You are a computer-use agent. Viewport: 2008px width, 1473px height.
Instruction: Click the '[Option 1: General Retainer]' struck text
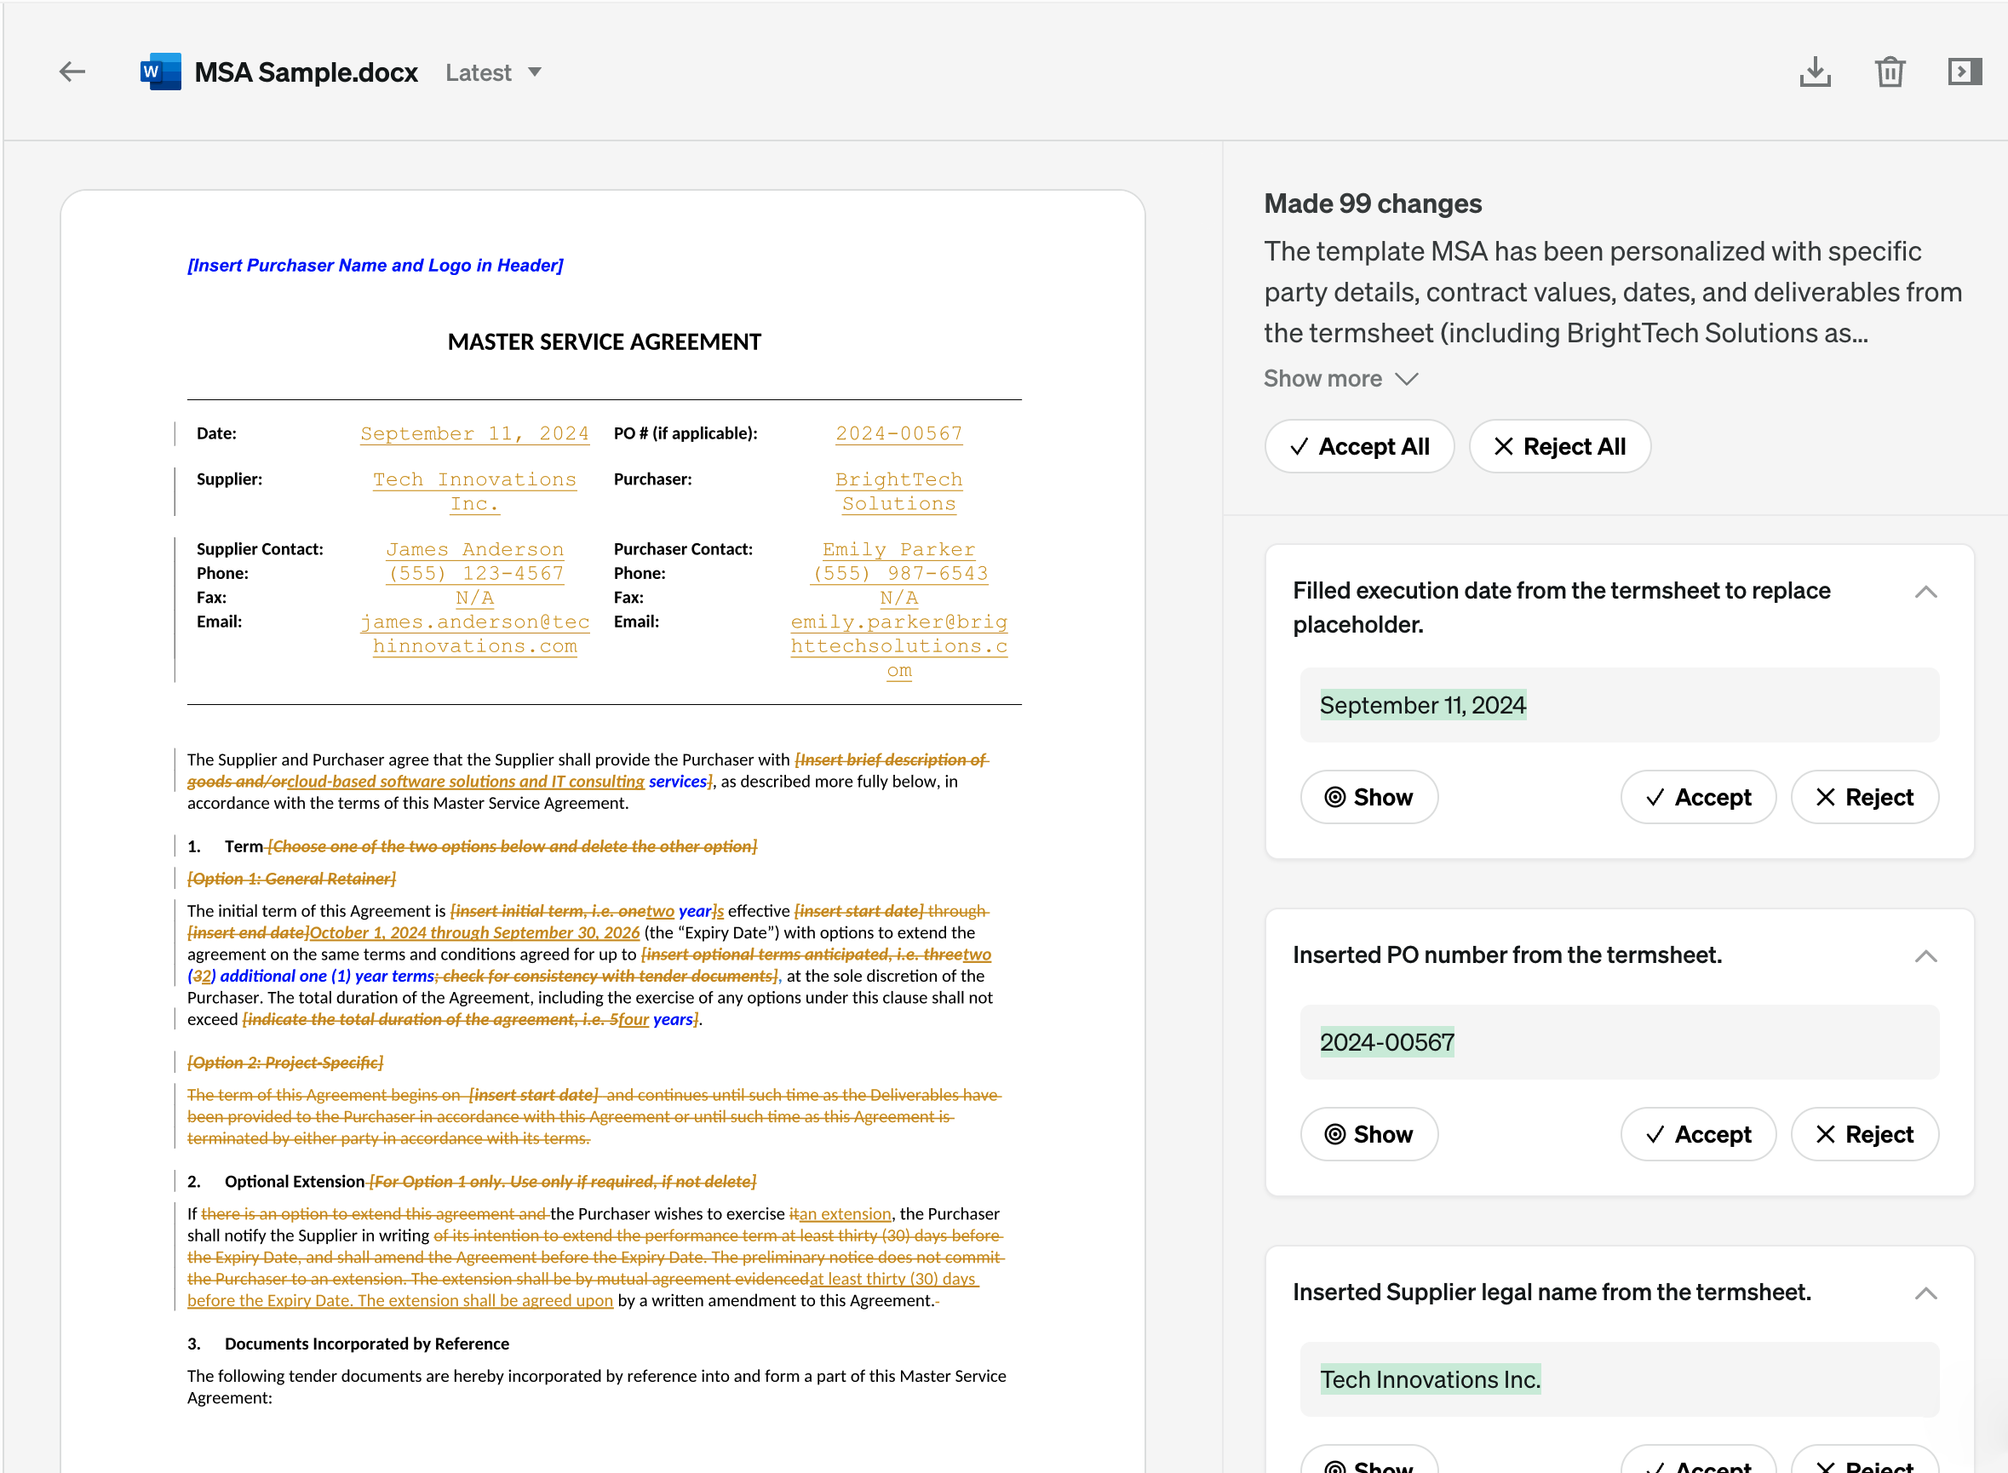[x=290, y=879]
